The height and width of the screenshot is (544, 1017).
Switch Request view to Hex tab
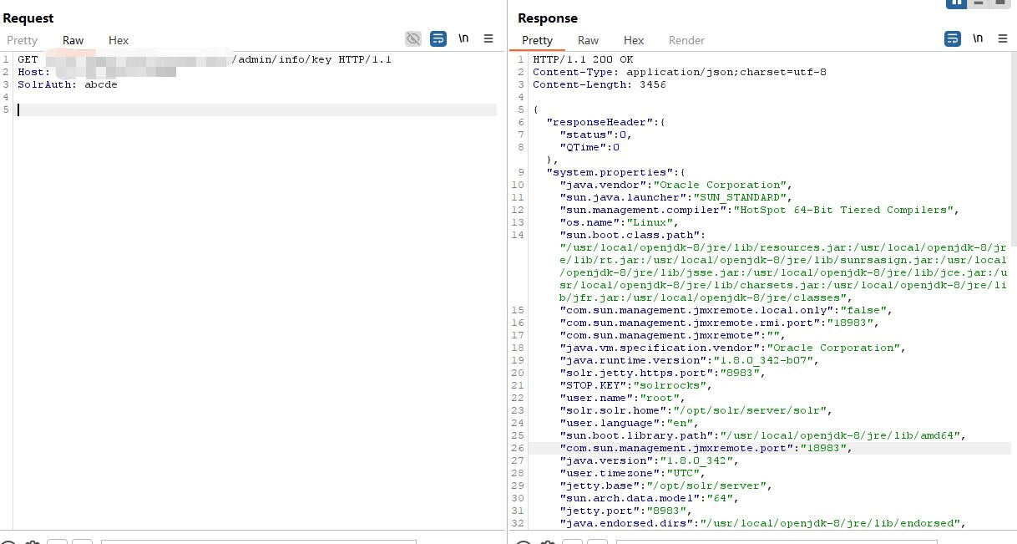point(119,40)
